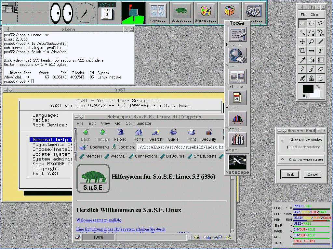Screen dimensions: 333x249
Task: Pick the Color Picker eyedropper tool
Action: (x=302, y=60)
